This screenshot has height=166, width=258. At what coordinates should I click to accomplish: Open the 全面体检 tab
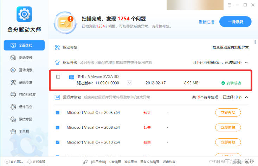coord(24,45)
